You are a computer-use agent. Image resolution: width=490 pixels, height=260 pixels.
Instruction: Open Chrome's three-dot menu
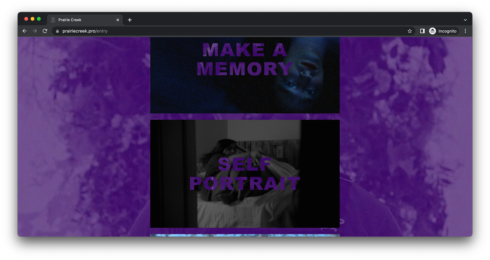[465, 31]
